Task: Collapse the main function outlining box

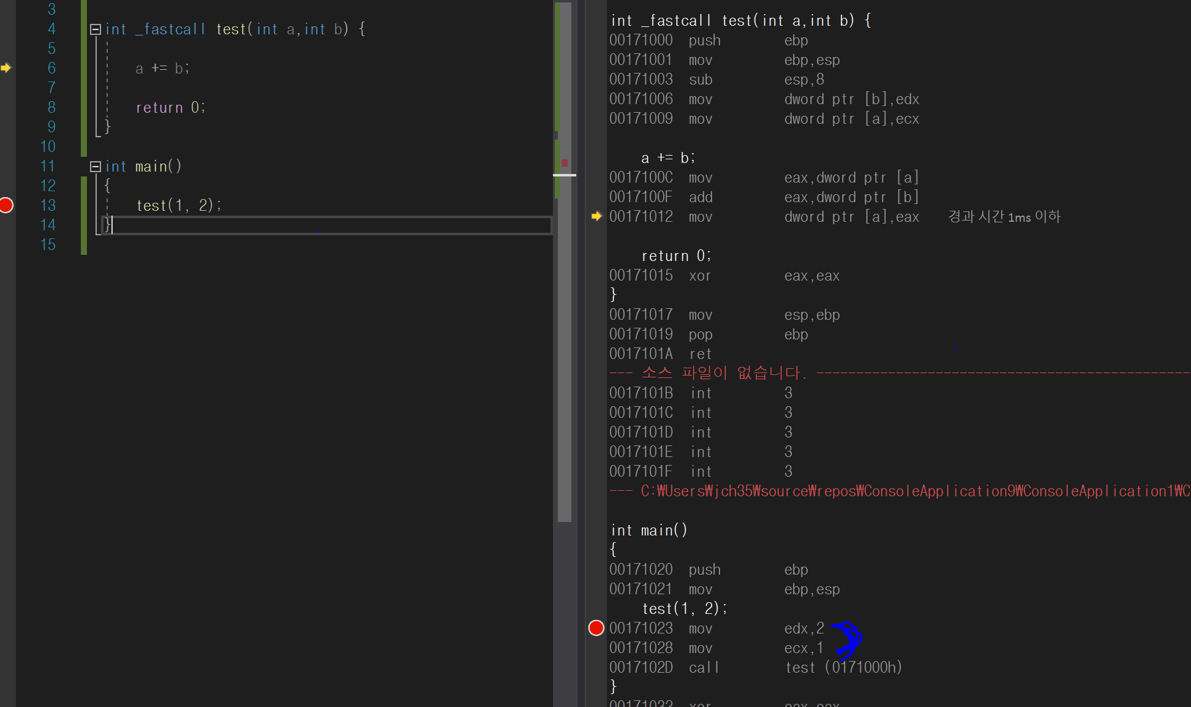Action: pos(95,166)
